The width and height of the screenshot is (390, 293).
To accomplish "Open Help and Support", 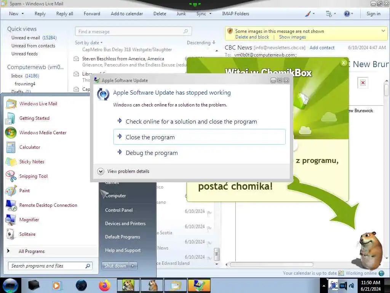I will (x=123, y=250).
